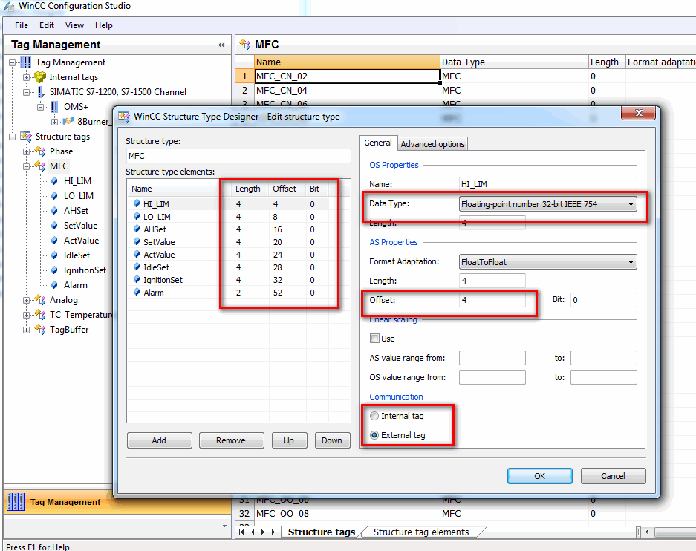Collapse the SIMATIC S7-1200 channel node

point(27,92)
